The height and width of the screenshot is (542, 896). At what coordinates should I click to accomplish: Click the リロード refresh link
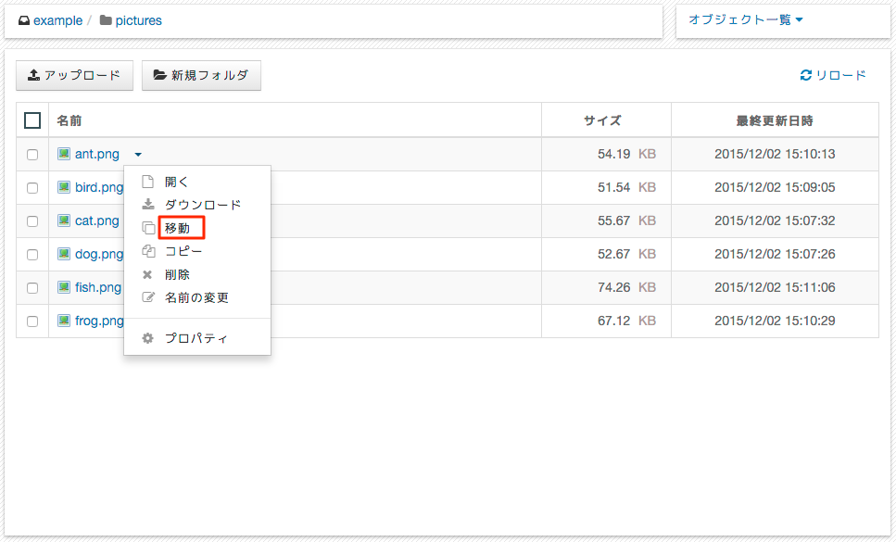[x=833, y=75]
